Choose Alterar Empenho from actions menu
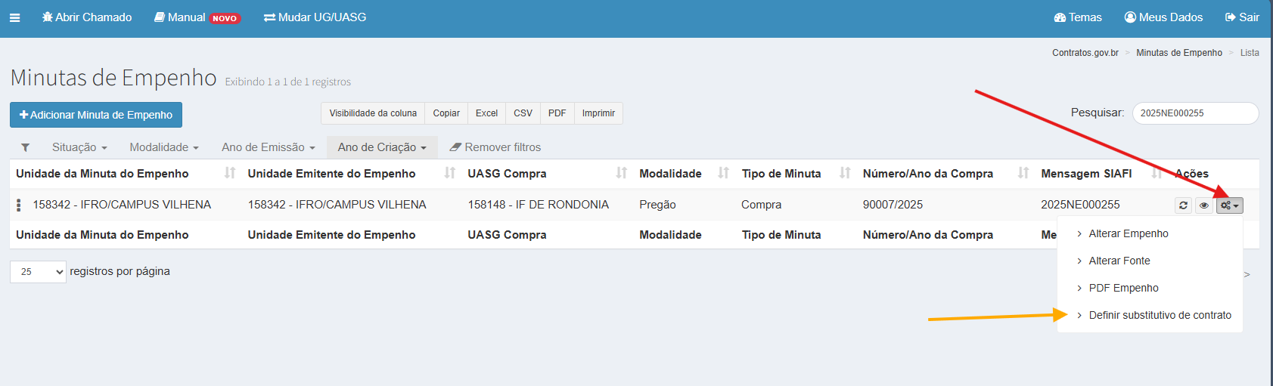This screenshot has width=1273, height=386. (x=1128, y=233)
